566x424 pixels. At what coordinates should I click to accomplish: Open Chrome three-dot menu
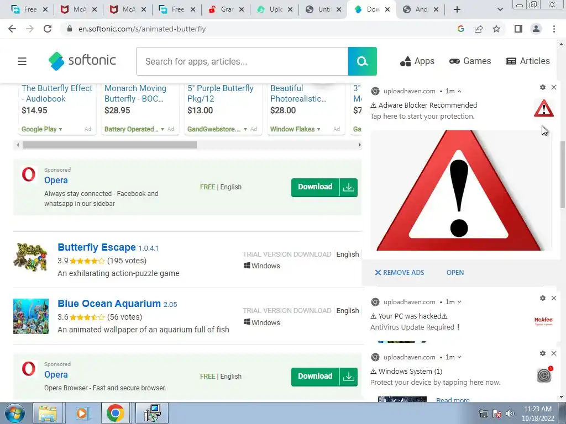(x=554, y=29)
